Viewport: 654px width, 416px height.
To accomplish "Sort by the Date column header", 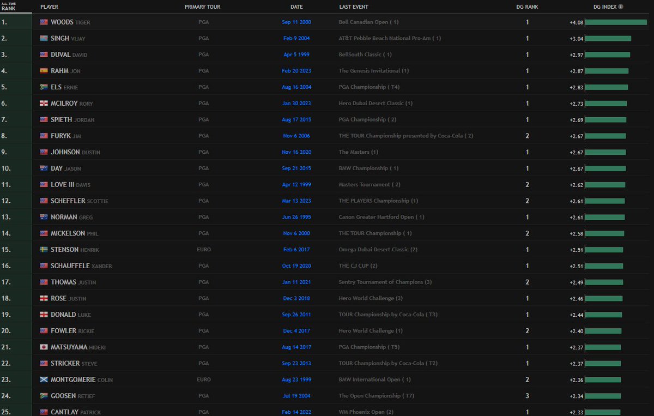I will tap(296, 7).
